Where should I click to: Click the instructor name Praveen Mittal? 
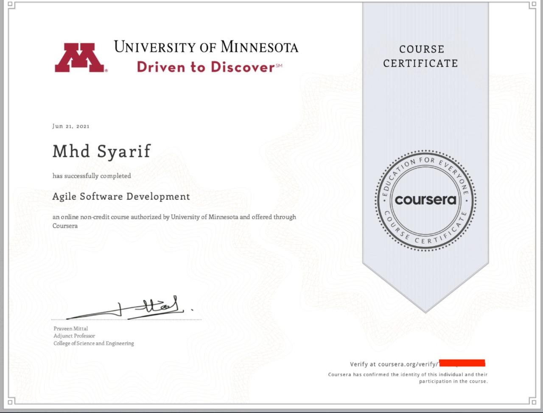pyautogui.click(x=71, y=329)
